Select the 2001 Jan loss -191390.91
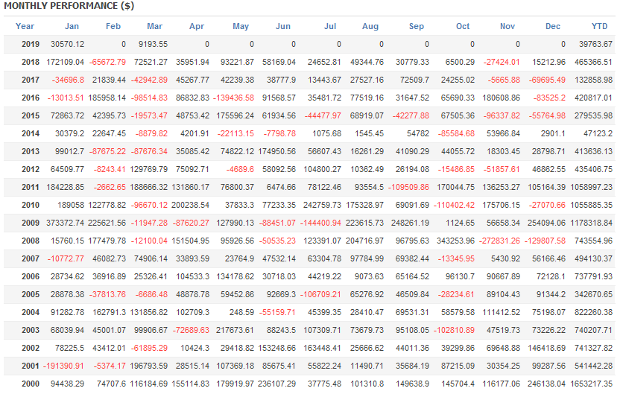Image resolution: width=623 pixels, height=394 pixels. tap(63, 366)
